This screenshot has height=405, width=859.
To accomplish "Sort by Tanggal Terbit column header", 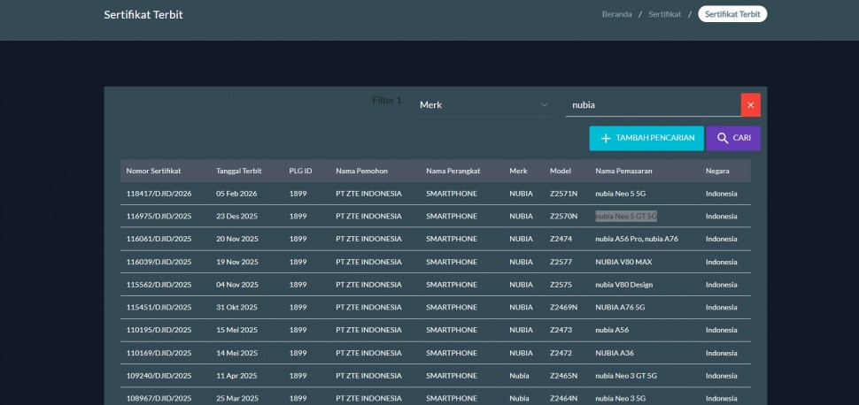I will pos(238,171).
